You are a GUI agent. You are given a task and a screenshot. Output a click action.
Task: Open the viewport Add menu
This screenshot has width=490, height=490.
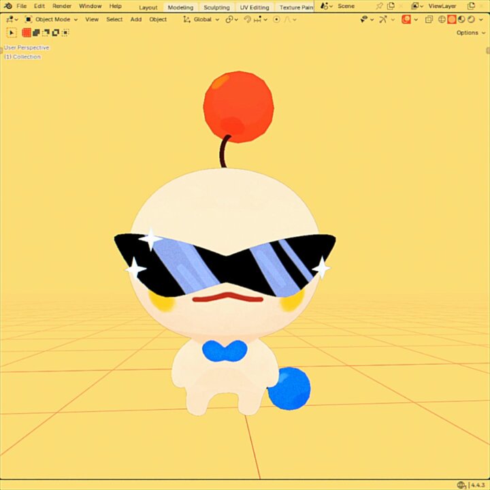(136, 19)
